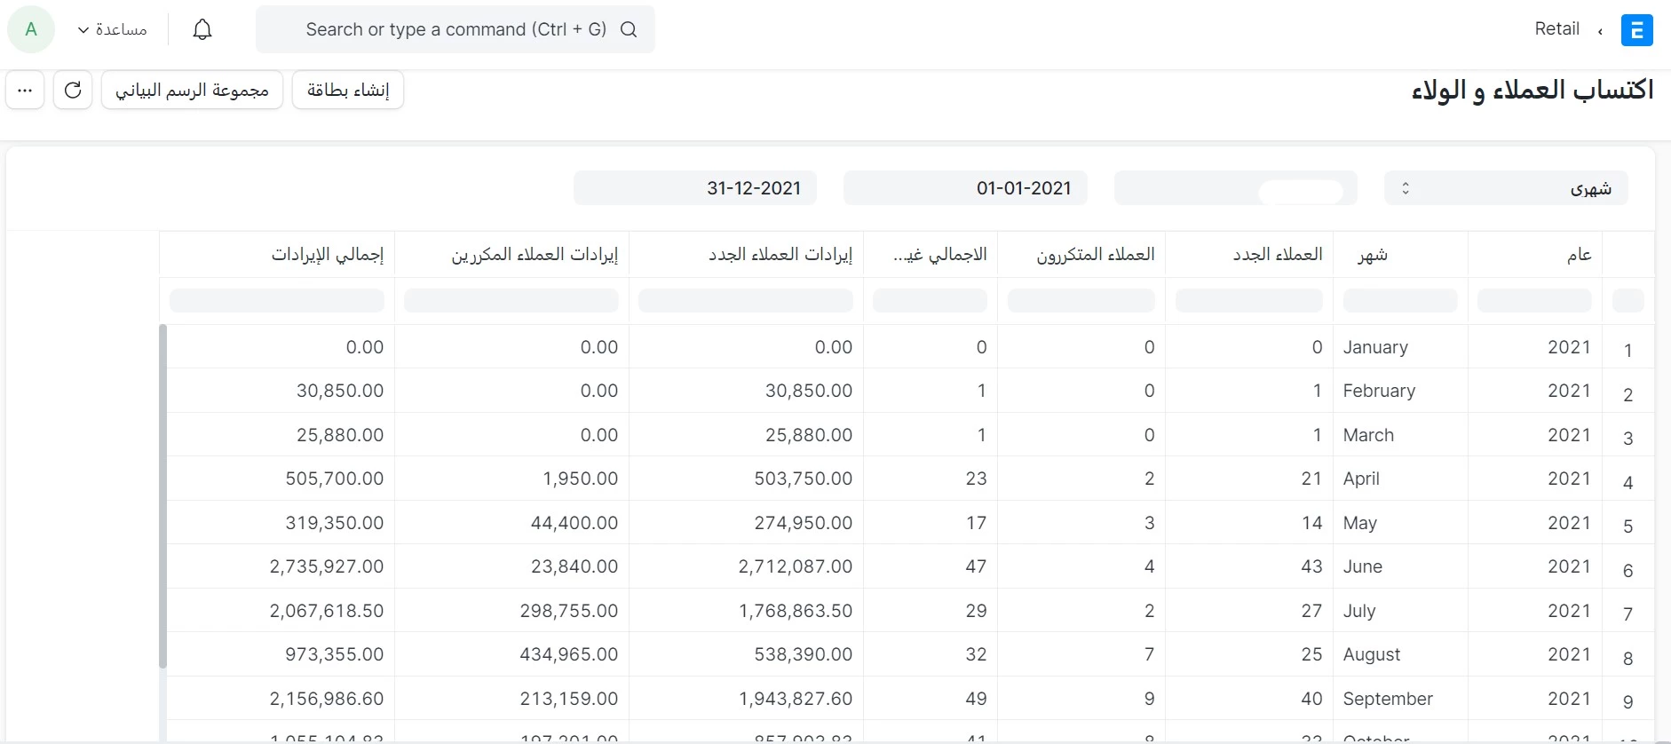Click repeat revenue 298,755.00 cell
This screenshot has width=1671, height=744.
(x=511, y=611)
